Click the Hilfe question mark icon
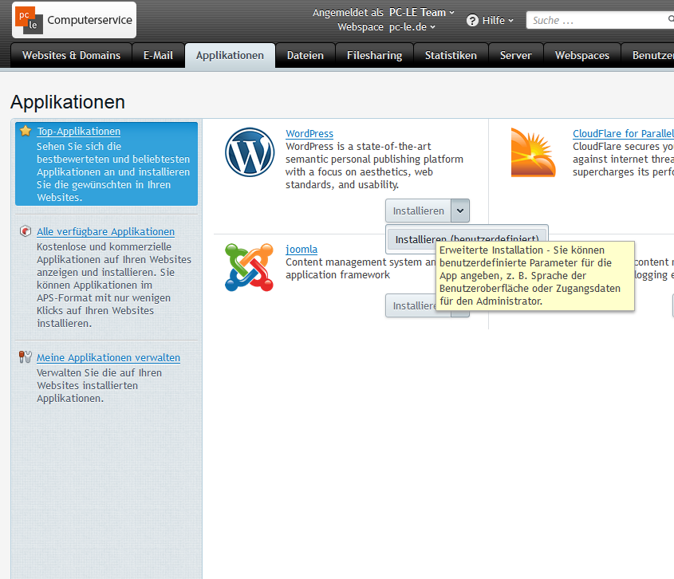The height and width of the screenshot is (579, 674). tap(472, 20)
